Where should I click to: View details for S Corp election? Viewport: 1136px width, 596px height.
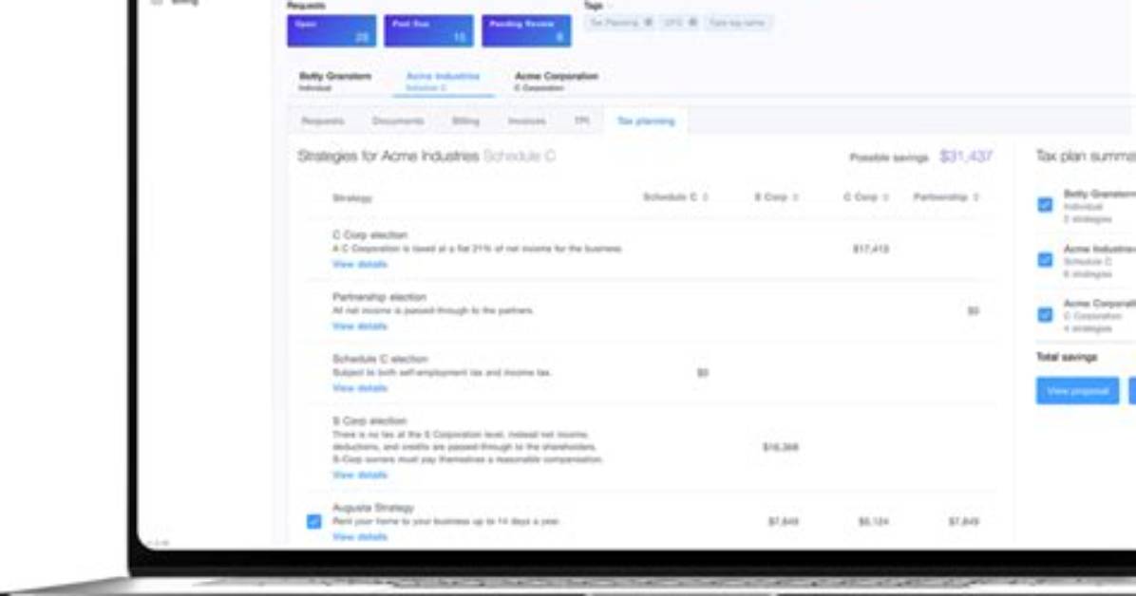pos(359,475)
